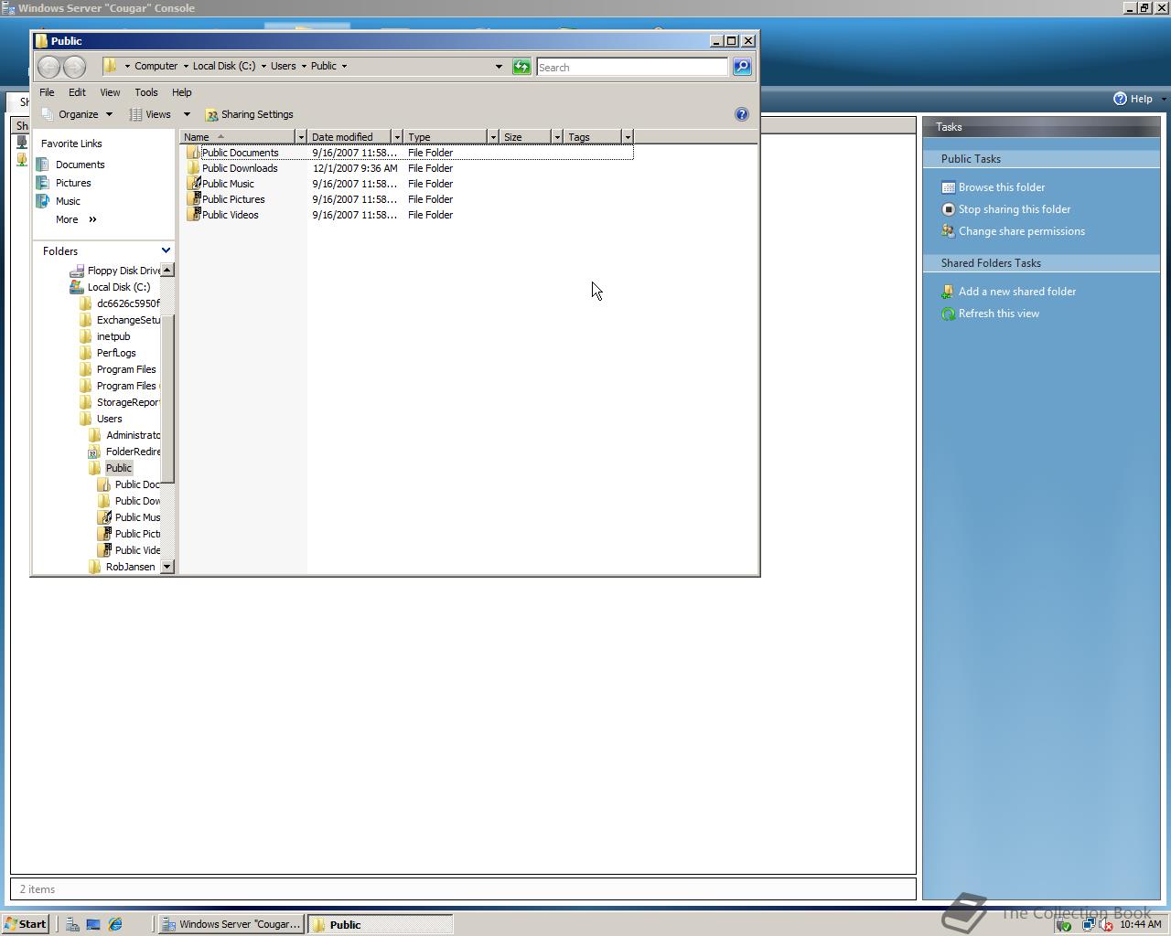1171x936 pixels.
Task: Open Documents favorite link
Action: (x=80, y=165)
